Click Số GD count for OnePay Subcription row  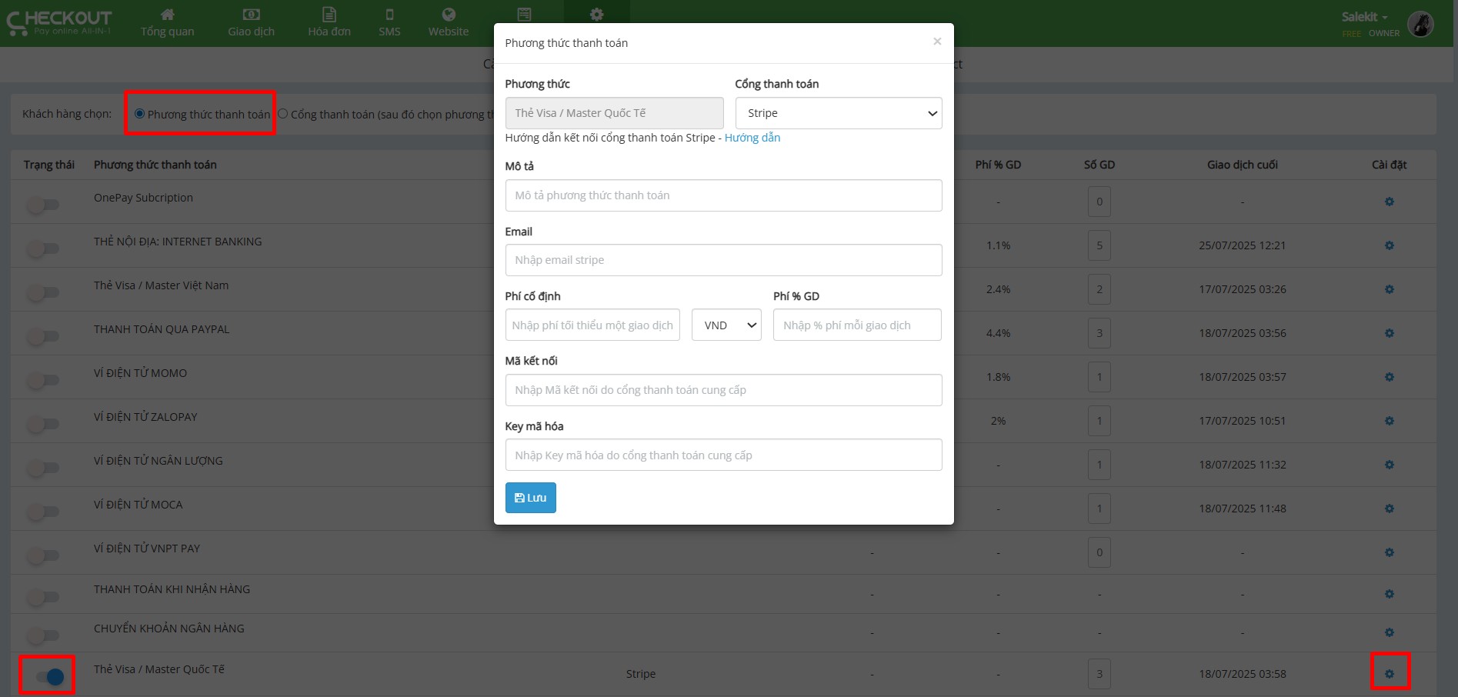pyautogui.click(x=1099, y=202)
